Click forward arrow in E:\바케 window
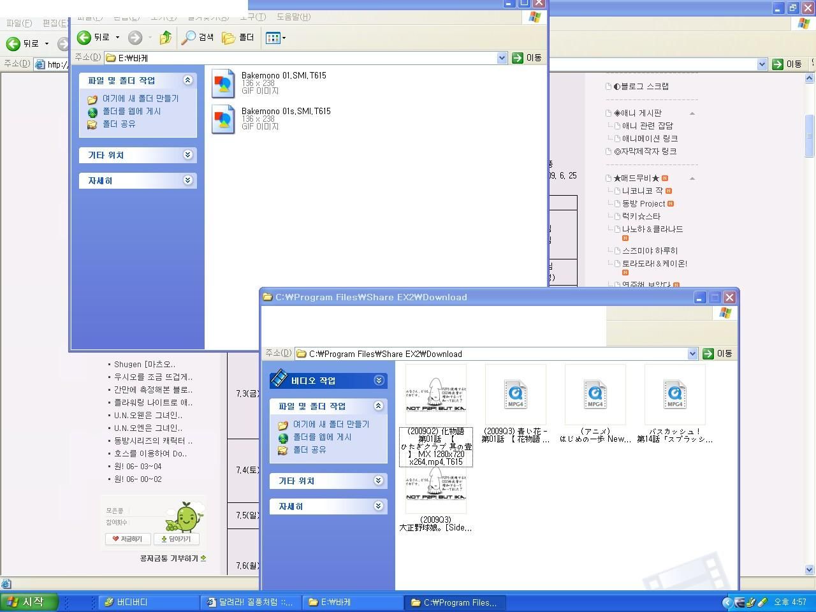The width and height of the screenshot is (816, 612). (135, 38)
